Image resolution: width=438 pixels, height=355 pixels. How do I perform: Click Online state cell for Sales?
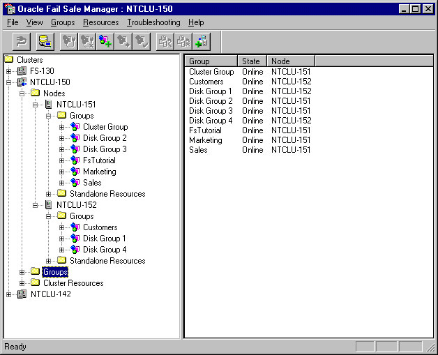click(252, 150)
